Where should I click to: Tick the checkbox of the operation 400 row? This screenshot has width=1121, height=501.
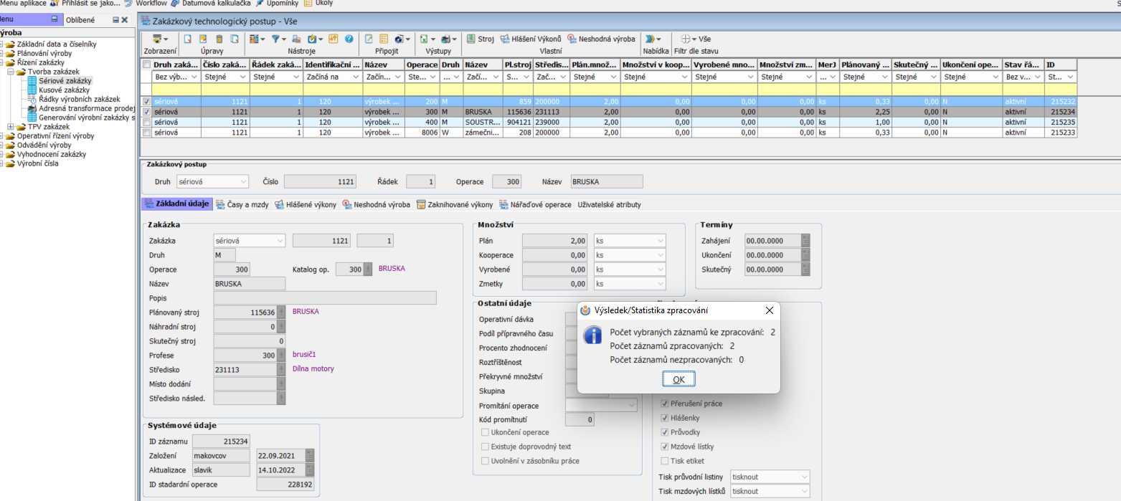coord(147,123)
